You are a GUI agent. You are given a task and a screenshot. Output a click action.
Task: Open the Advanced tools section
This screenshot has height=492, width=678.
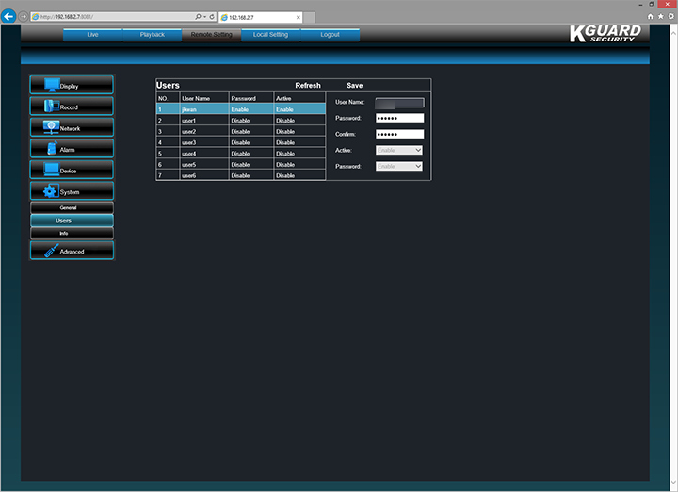pos(72,251)
